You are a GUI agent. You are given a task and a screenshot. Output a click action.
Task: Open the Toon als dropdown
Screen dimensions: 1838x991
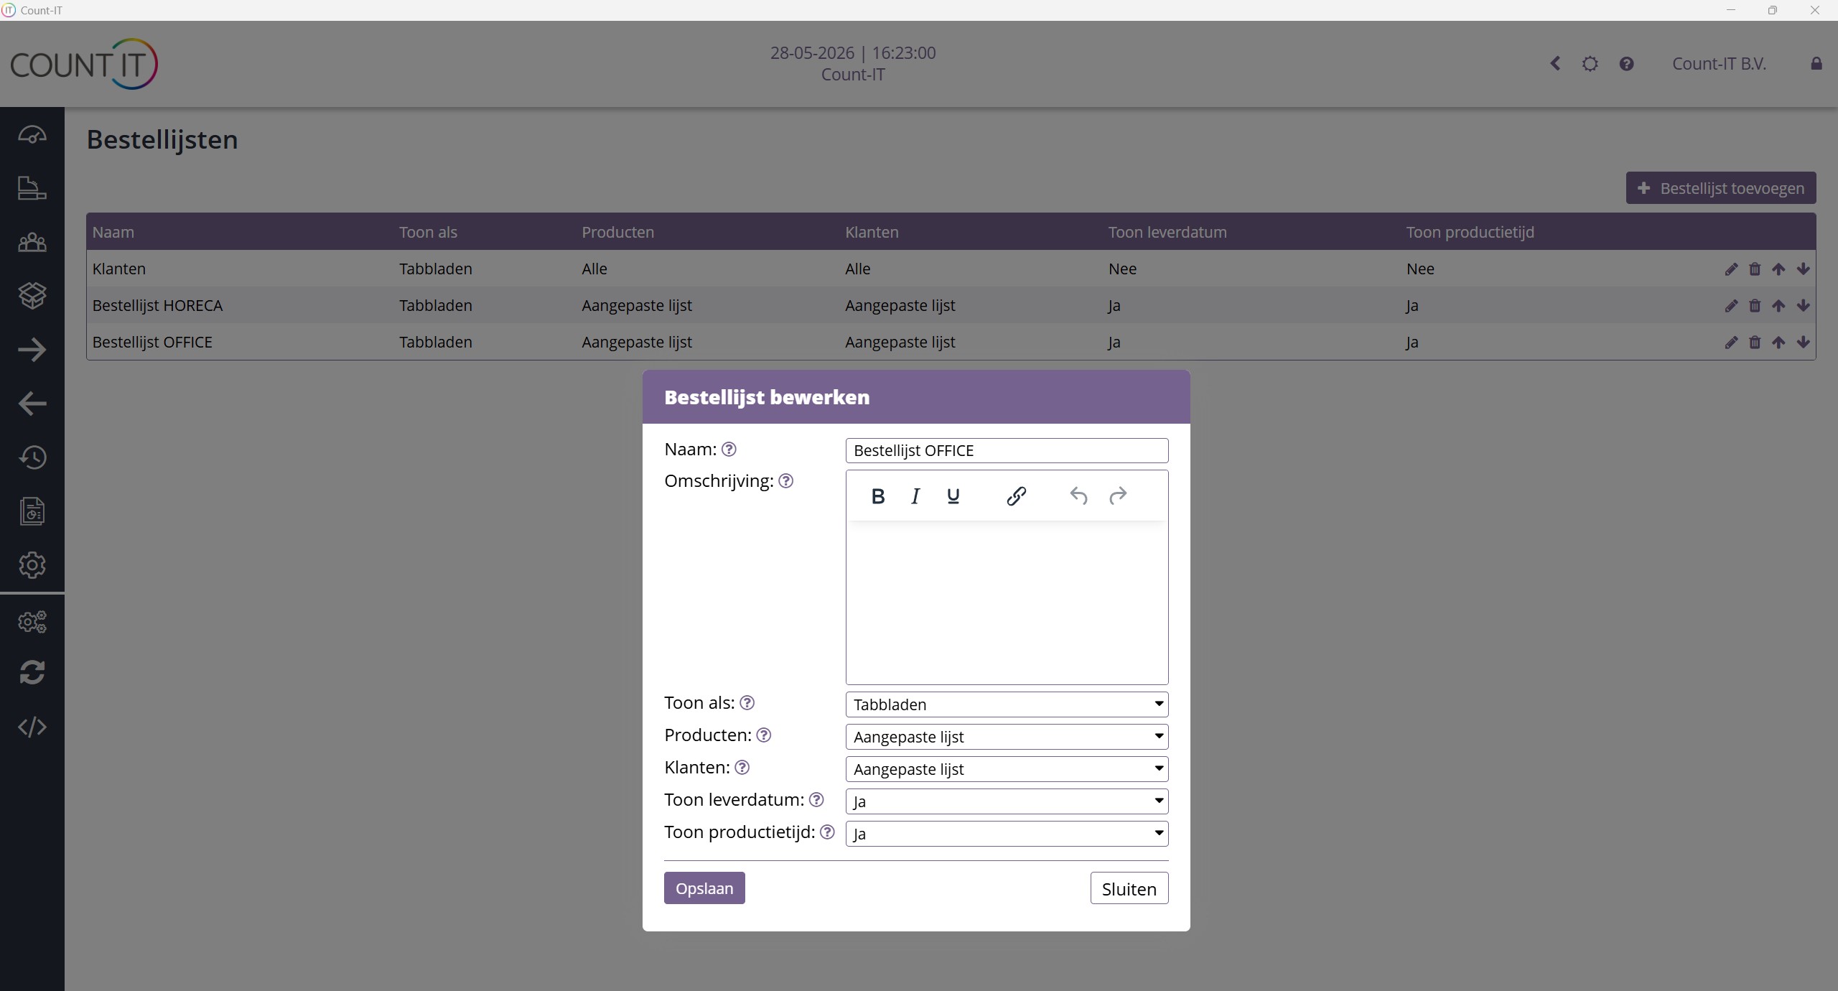coord(1007,704)
